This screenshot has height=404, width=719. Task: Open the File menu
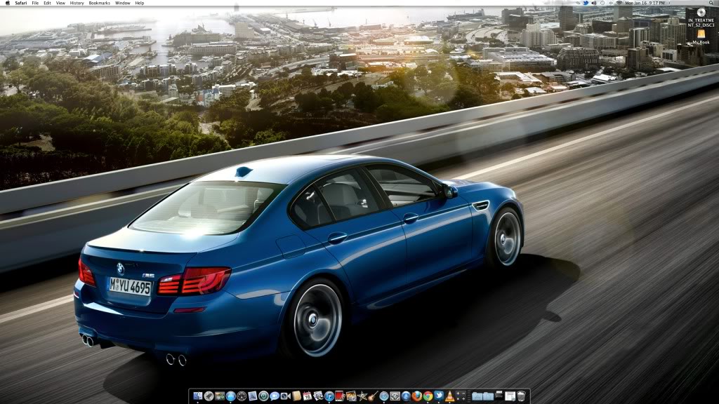[x=35, y=3]
